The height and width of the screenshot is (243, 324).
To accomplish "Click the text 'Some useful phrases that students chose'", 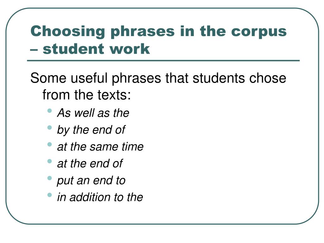I will (158, 78).
